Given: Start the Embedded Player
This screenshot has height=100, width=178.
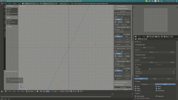Looking at the screenshot, I should coord(145,47).
